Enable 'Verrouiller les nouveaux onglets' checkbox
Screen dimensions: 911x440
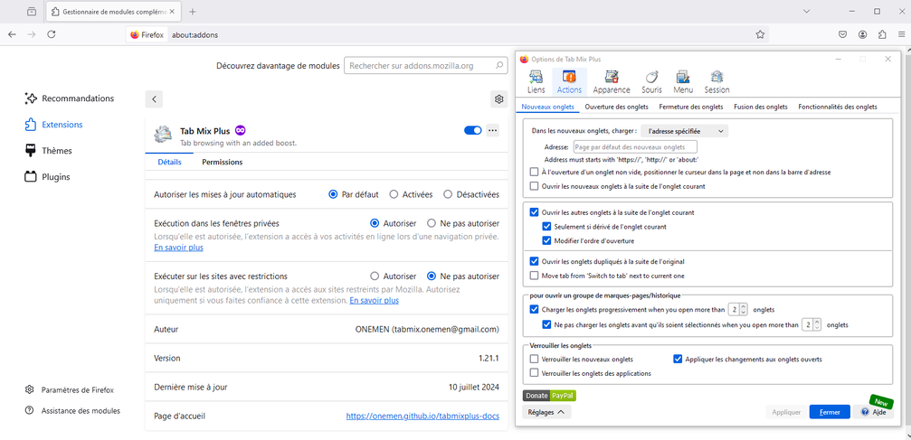(x=535, y=360)
